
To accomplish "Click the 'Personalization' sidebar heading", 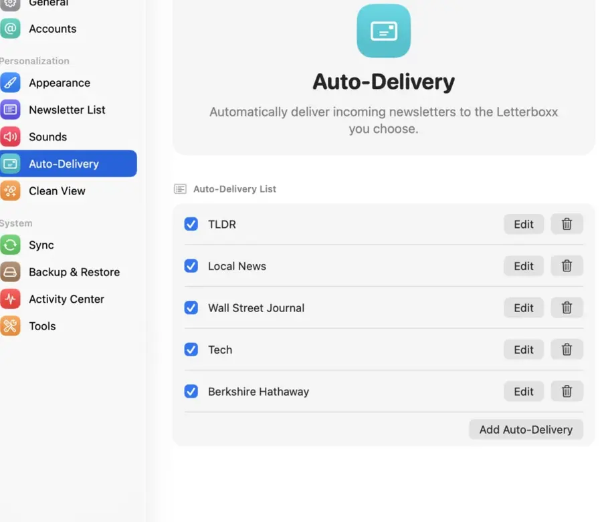I will tap(35, 61).
